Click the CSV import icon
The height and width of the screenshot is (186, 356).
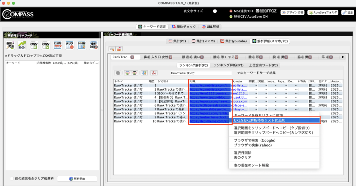point(33,45)
